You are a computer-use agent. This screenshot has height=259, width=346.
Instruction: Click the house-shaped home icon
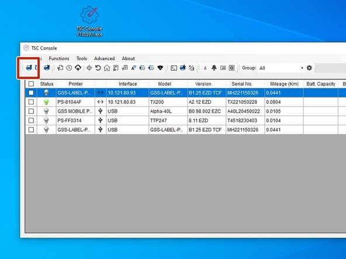(107, 68)
